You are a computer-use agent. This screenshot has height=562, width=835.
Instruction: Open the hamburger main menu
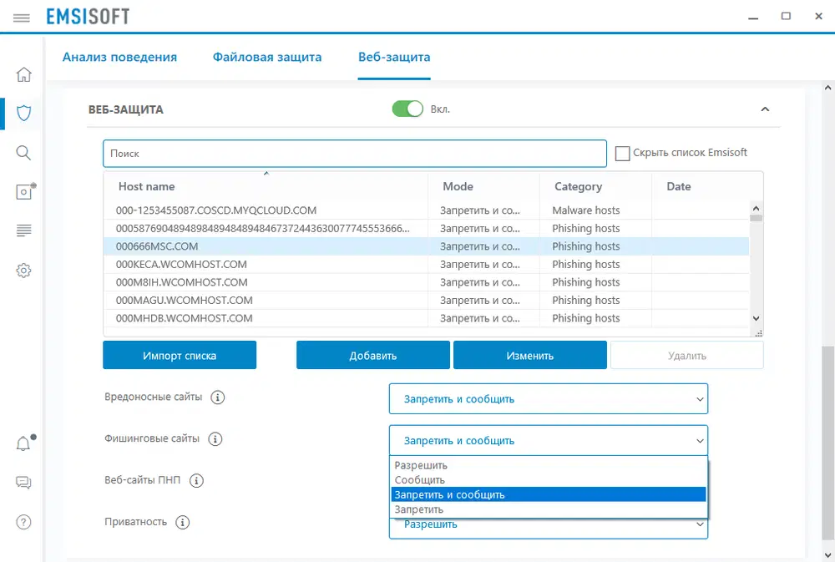coord(22,17)
